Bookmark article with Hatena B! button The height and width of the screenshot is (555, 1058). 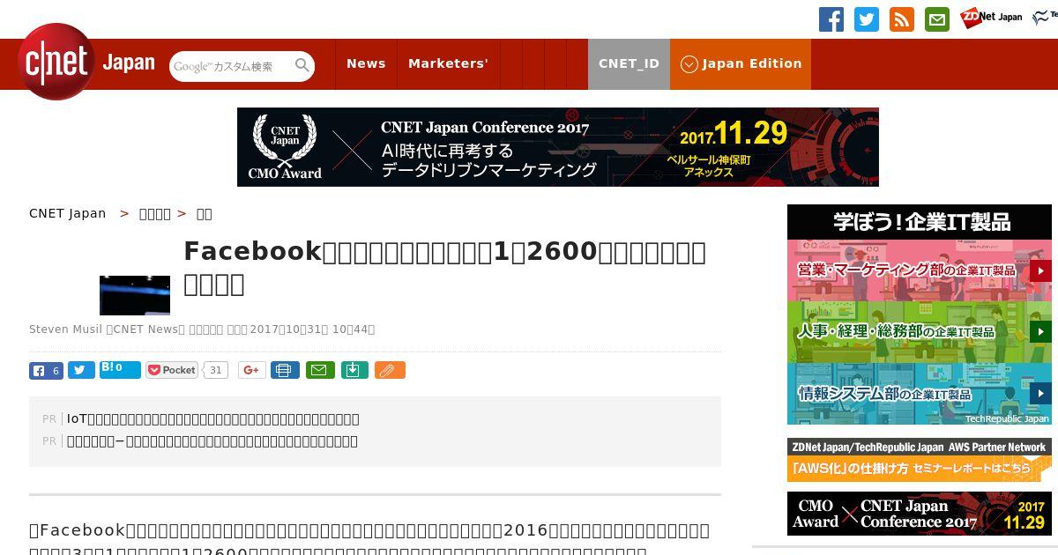120,370
